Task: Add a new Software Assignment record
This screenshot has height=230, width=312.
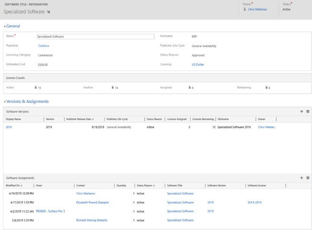Action: pyautogui.click(x=301, y=178)
